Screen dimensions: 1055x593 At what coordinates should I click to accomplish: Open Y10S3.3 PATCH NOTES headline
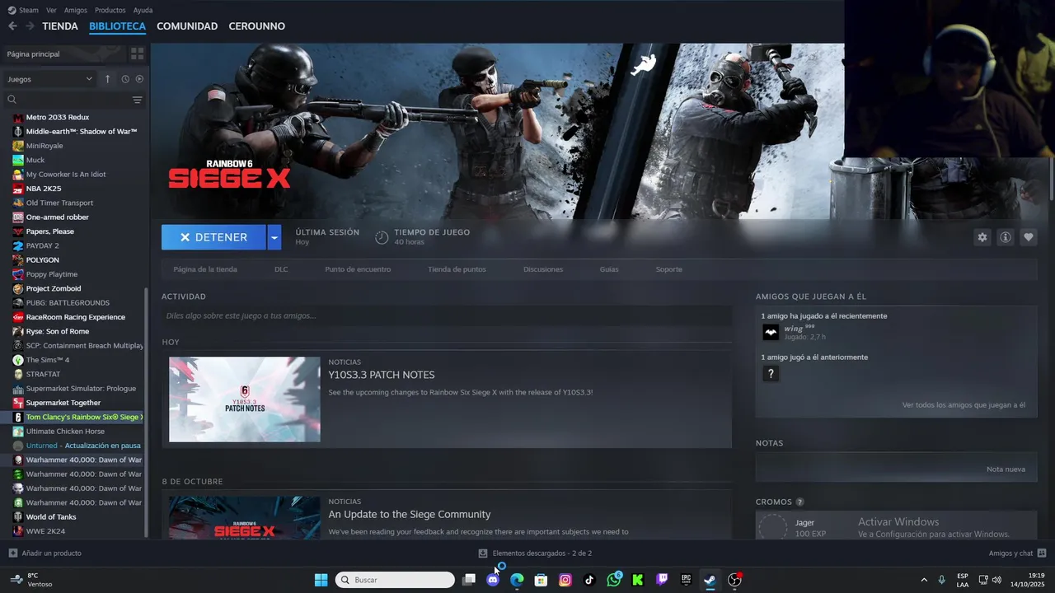[382, 375]
